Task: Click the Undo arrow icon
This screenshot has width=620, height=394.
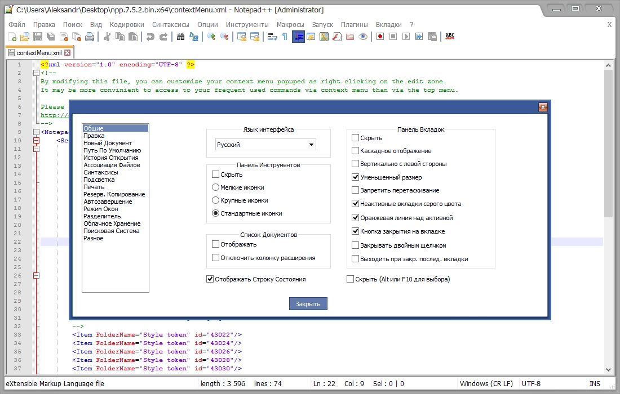Action: 150,37
